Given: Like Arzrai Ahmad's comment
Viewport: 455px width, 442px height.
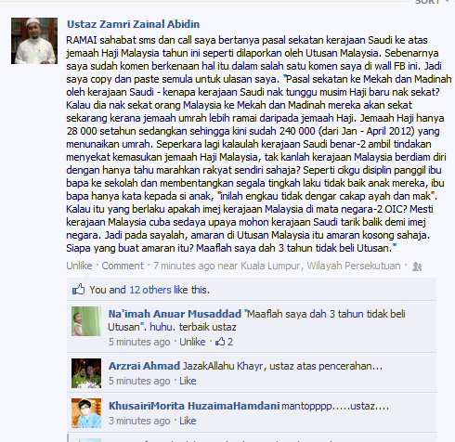Looking at the screenshot, I should [x=188, y=381].
